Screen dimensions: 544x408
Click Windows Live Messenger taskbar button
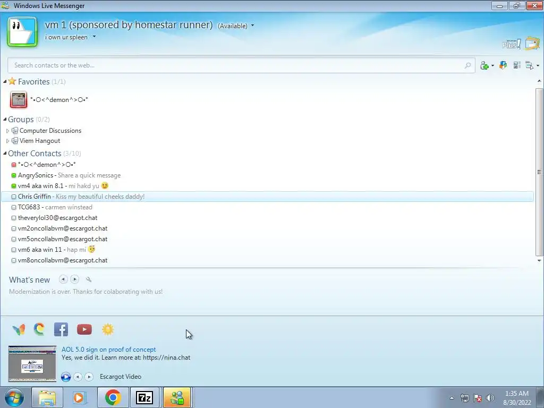coord(177,397)
